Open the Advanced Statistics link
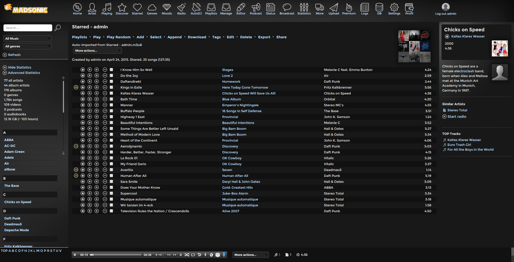The width and height of the screenshot is (514, 262). point(24,73)
